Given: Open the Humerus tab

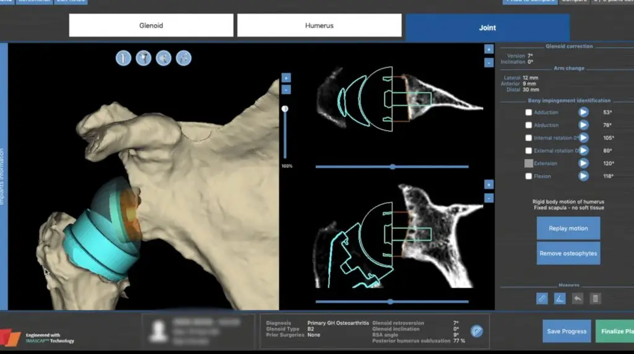Looking at the screenshot, I should 319,26.
